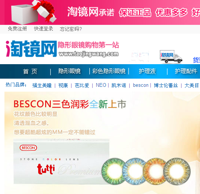Image resolution: width=200 pixels, height=194 pixels.
Task: Click the red BESCON oval logo on the box
Action: (28, 148)
